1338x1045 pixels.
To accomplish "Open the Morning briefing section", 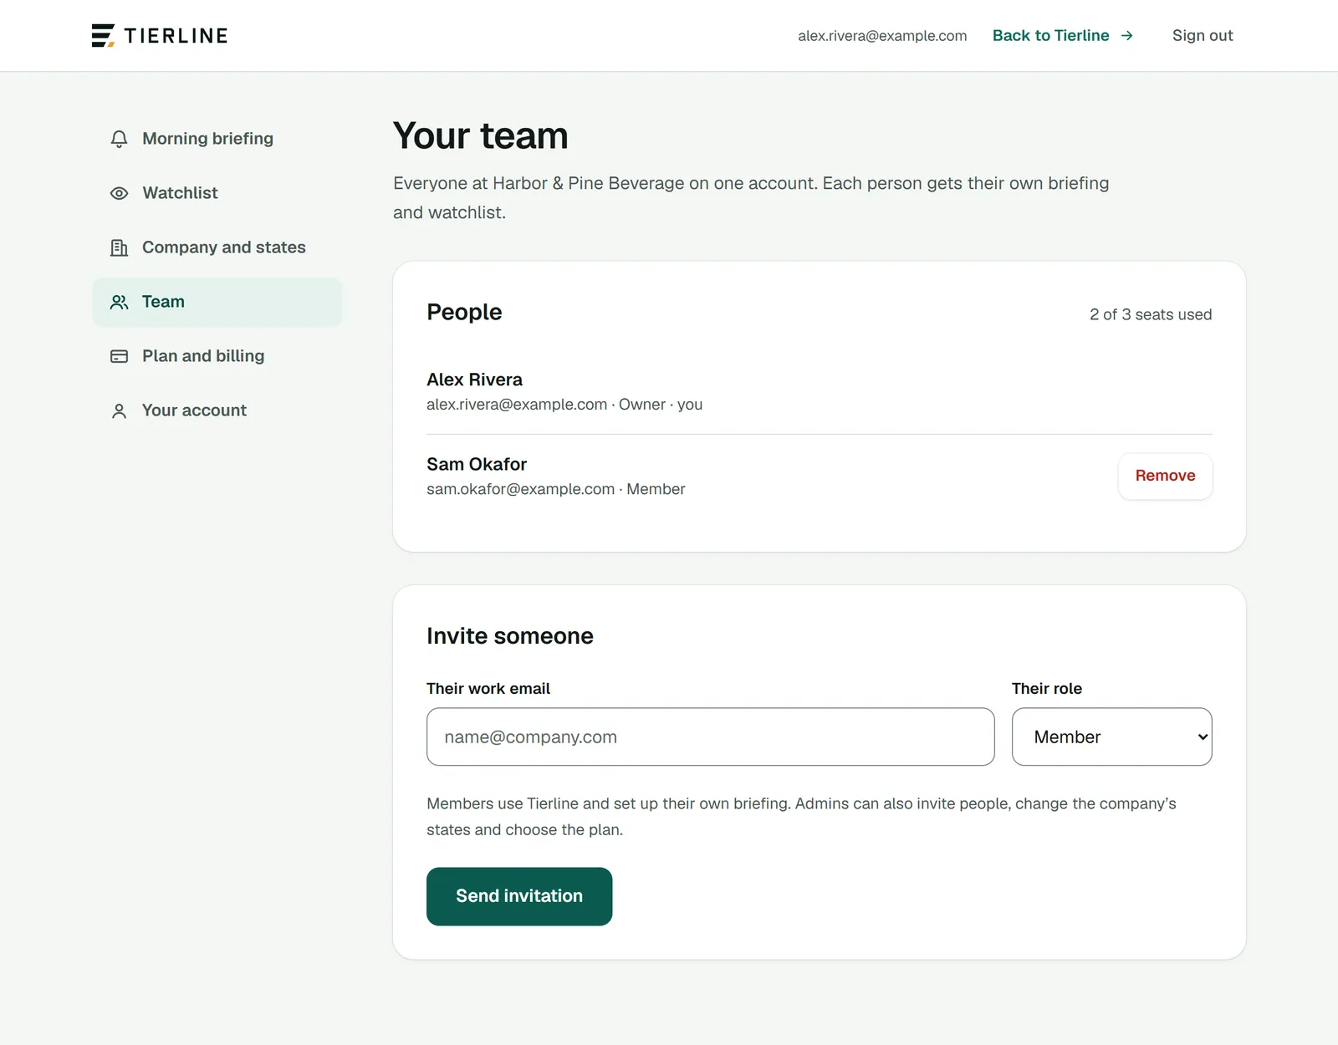I will point(217,139).
